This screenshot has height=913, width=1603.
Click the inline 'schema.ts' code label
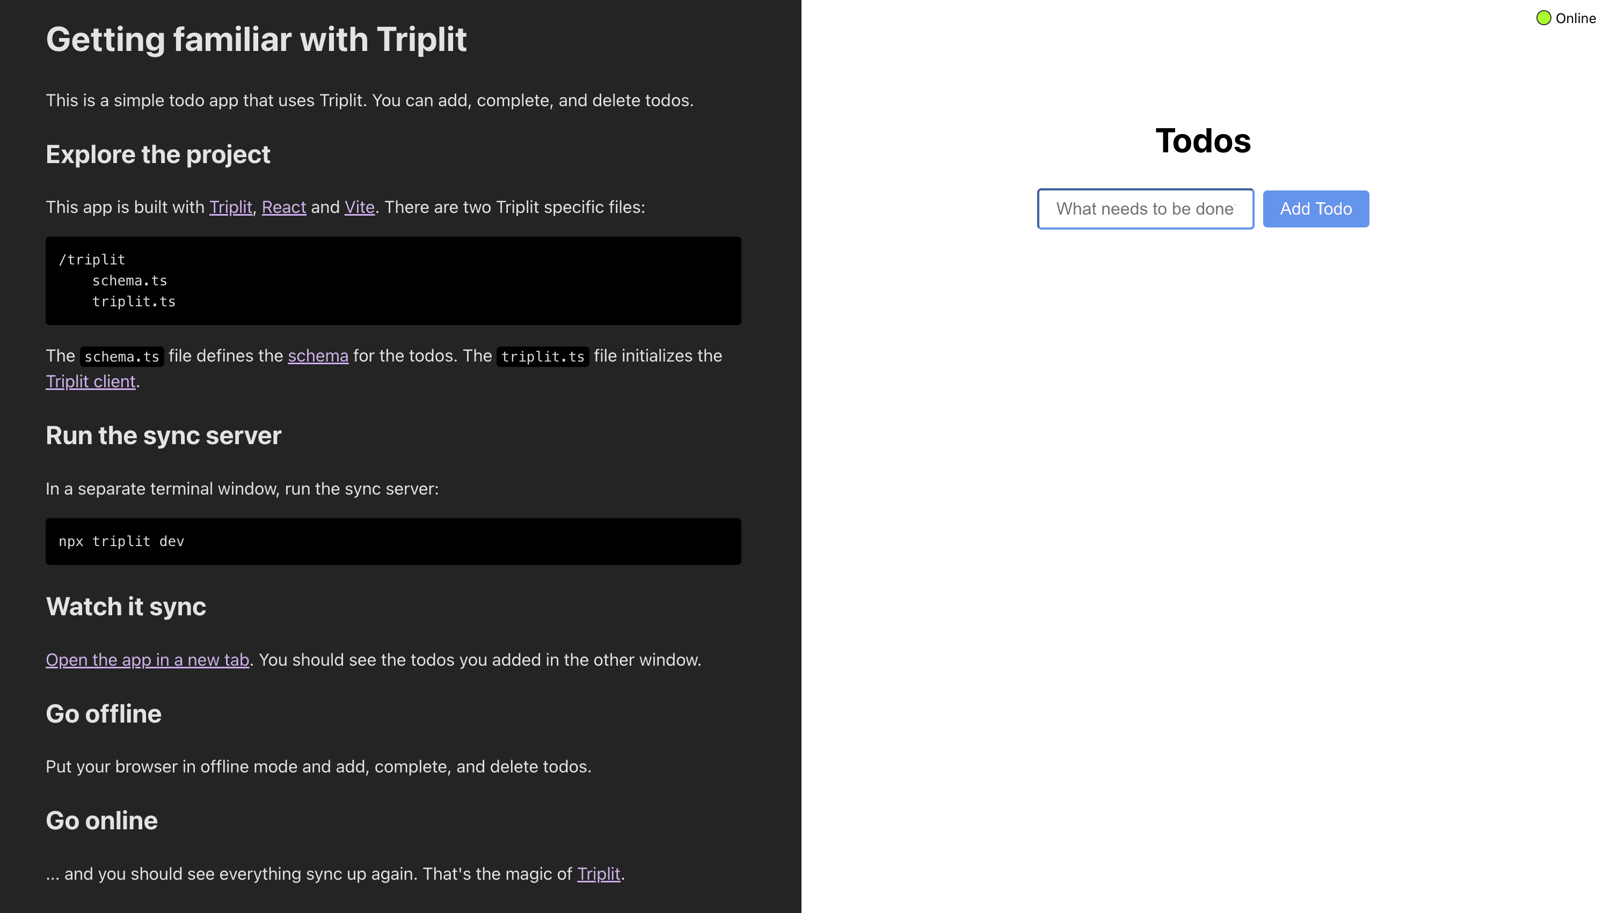point(122,356)
